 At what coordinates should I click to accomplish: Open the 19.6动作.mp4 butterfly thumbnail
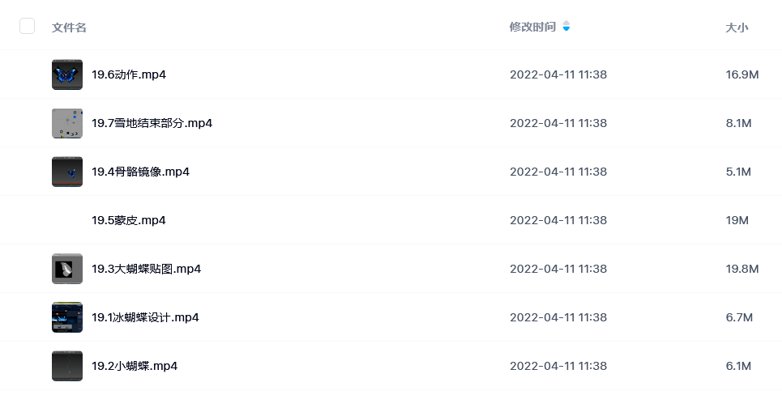point(67,74)
